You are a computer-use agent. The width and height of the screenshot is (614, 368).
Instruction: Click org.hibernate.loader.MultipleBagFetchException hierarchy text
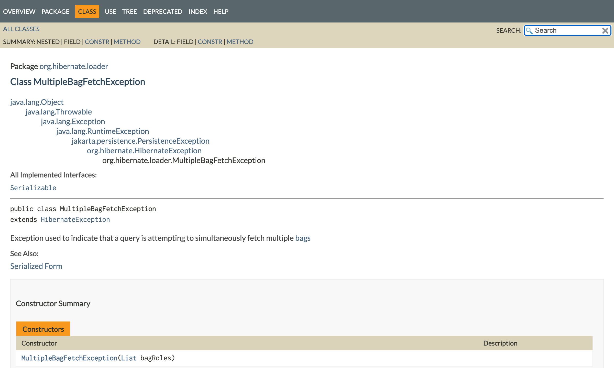tap(184, 160)
